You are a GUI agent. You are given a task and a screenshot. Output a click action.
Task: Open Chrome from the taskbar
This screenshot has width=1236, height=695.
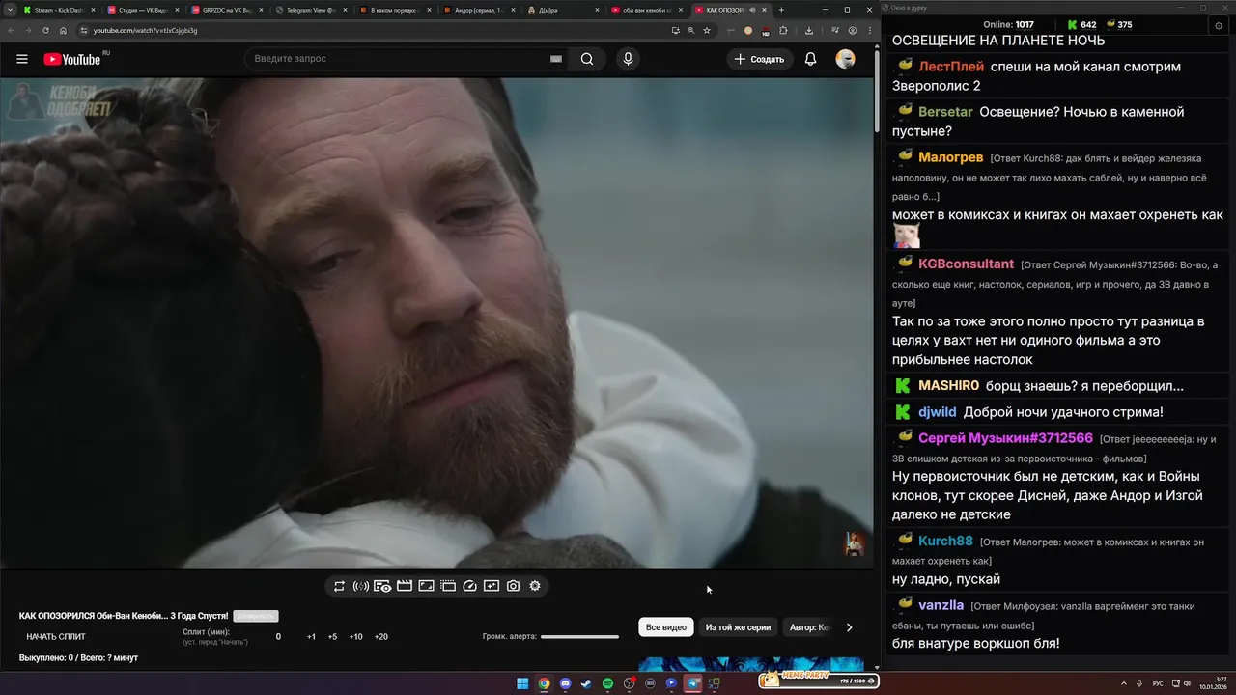click(x=544, y=683)
